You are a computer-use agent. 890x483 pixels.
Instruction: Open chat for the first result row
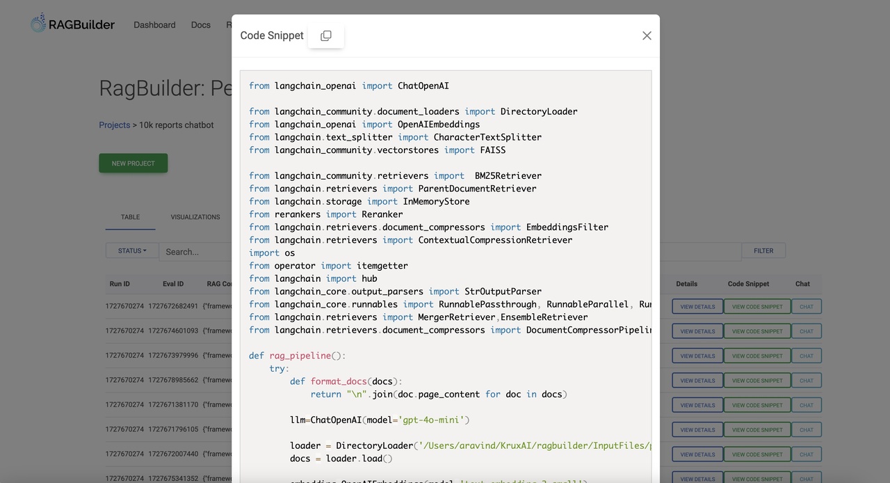tap(806, 306)
